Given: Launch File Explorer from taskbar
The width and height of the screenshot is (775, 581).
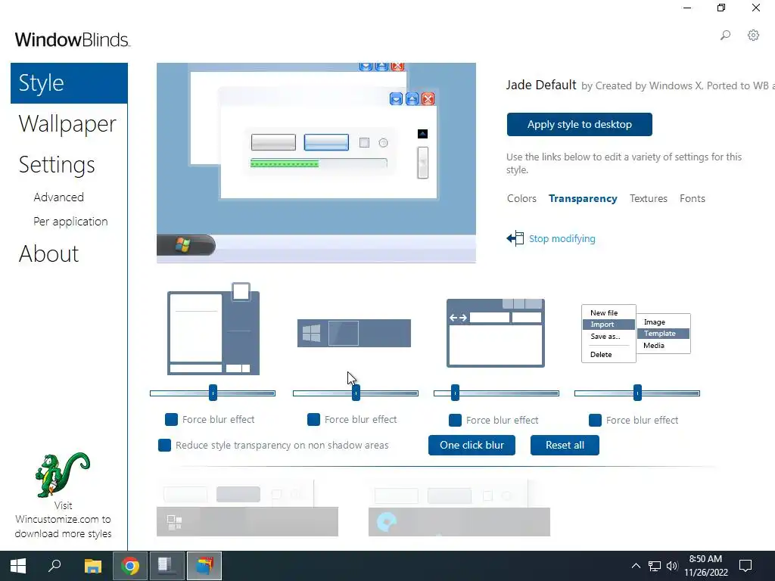Looking at the screenshot, I should 92,566.
